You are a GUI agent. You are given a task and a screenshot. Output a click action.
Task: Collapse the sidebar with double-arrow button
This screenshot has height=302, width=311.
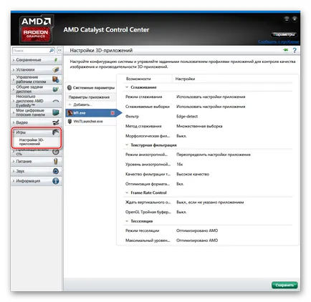pyautogui.click(x=59, y=50)
